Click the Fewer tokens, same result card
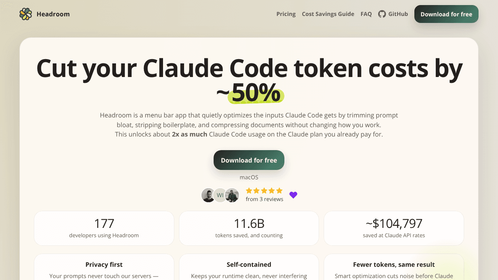Image resolution: width=498 pixels, height=280 pixels. pyautogui.click(x=394, y=267)
